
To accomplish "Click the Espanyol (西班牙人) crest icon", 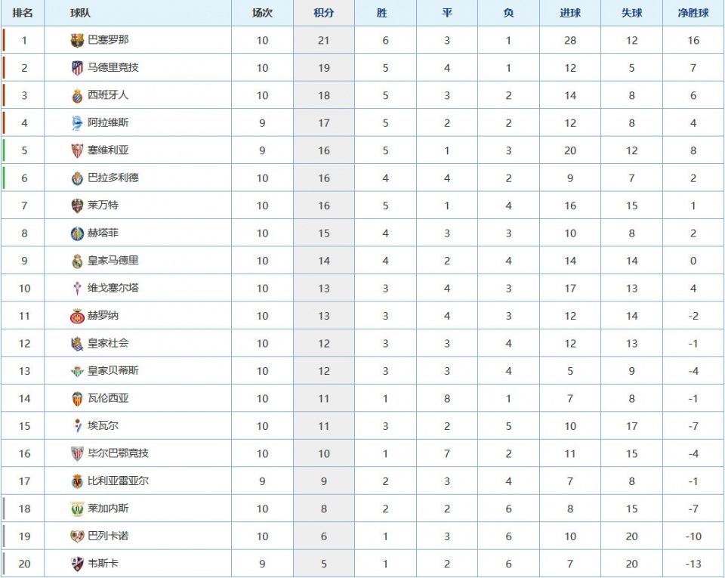I will click(x=77, y=95).
